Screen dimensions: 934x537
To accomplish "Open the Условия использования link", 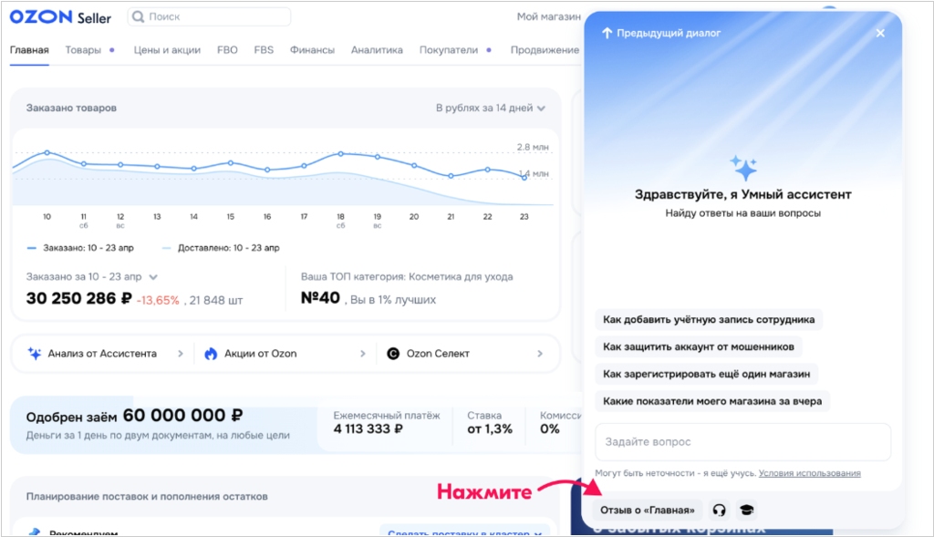I will click(x=809, y=473).
